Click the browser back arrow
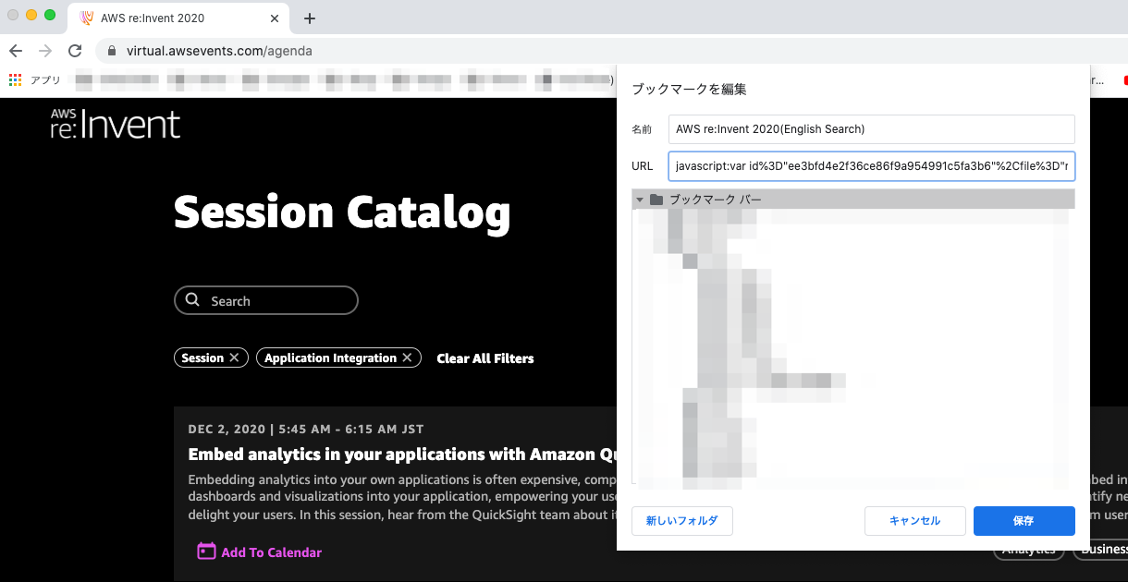The image size is (1128, 582). [15, 51]
